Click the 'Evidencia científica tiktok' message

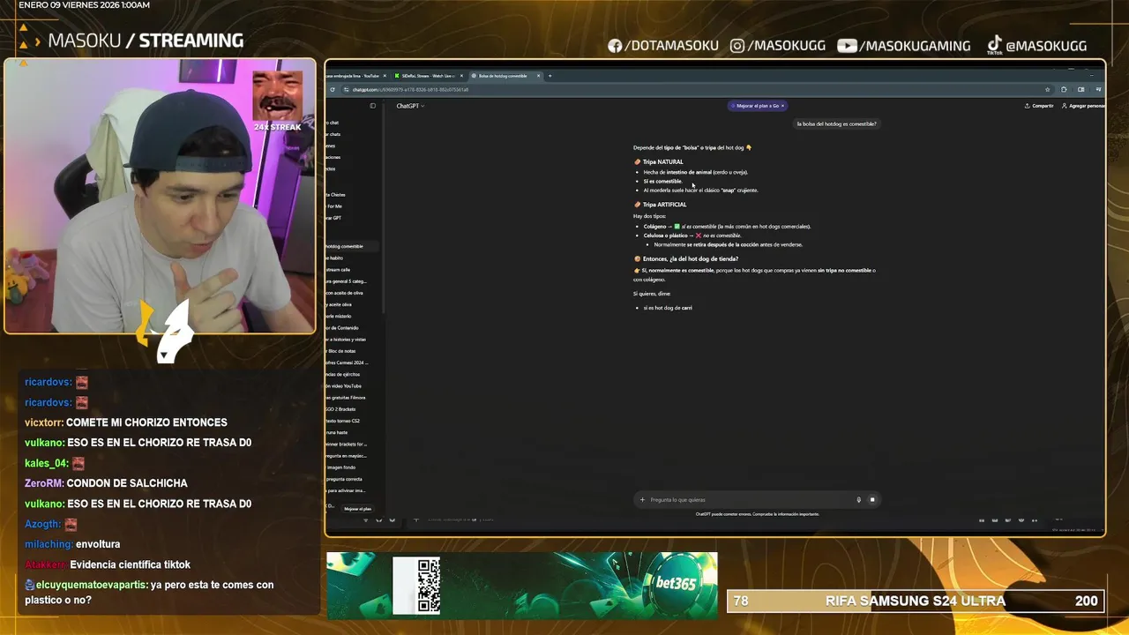tap(131, 564)
